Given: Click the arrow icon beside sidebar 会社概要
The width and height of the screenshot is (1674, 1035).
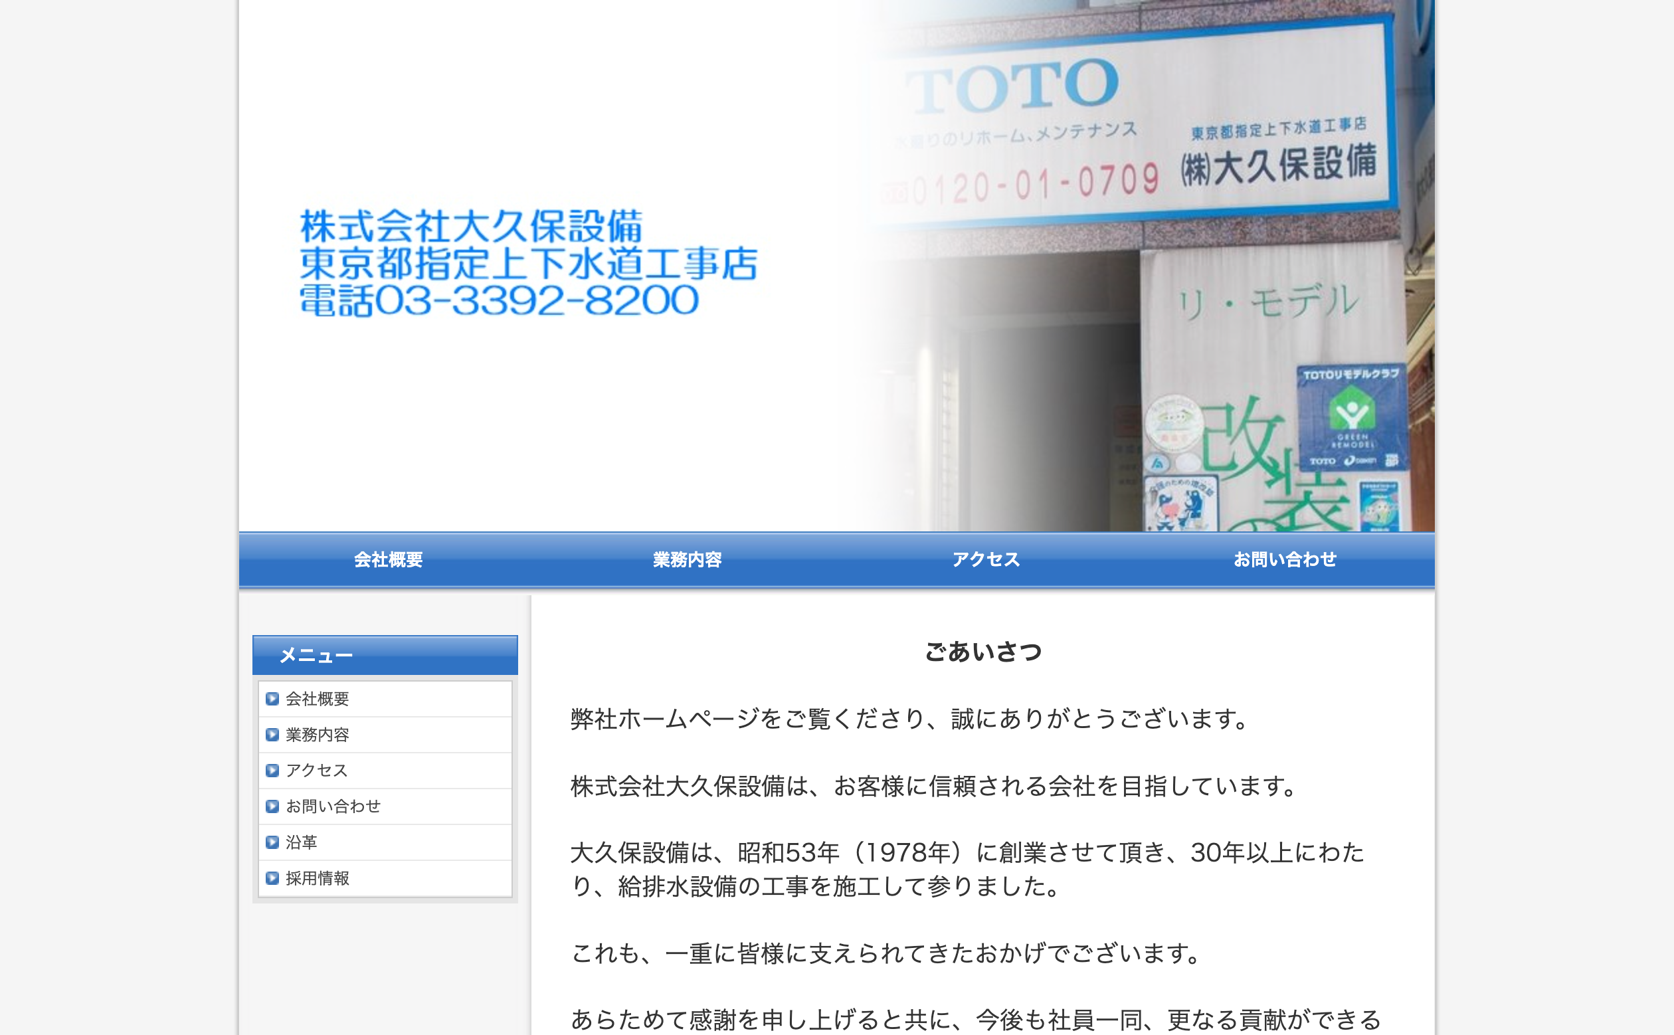Looking at the screenshot, I should coord(272,699).
